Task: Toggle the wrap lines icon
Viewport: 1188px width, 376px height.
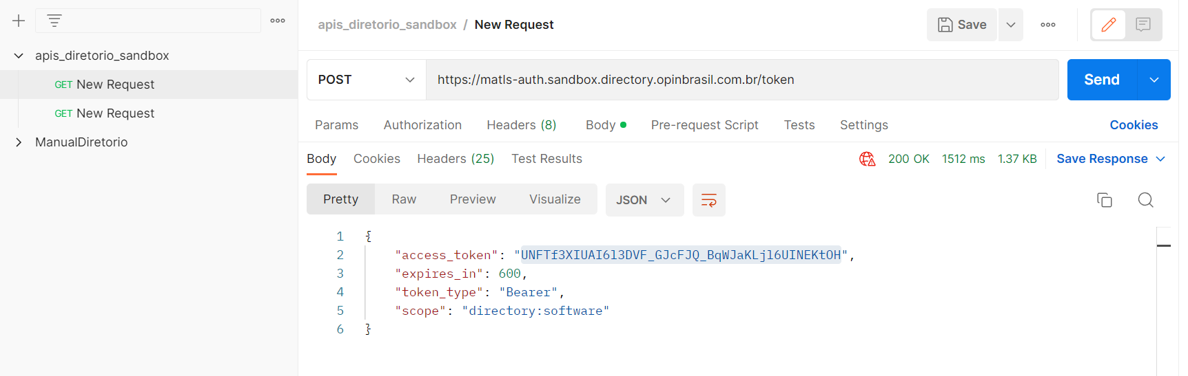Action: [708, 200]
